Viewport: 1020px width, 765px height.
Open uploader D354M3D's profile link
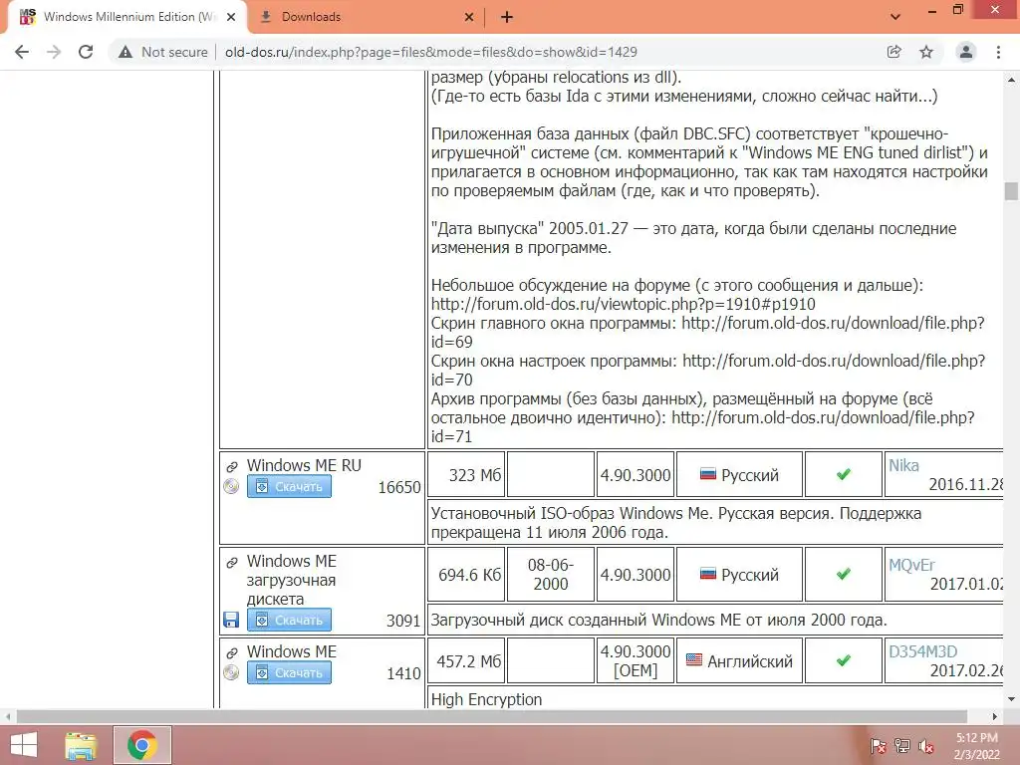(923, 651)
